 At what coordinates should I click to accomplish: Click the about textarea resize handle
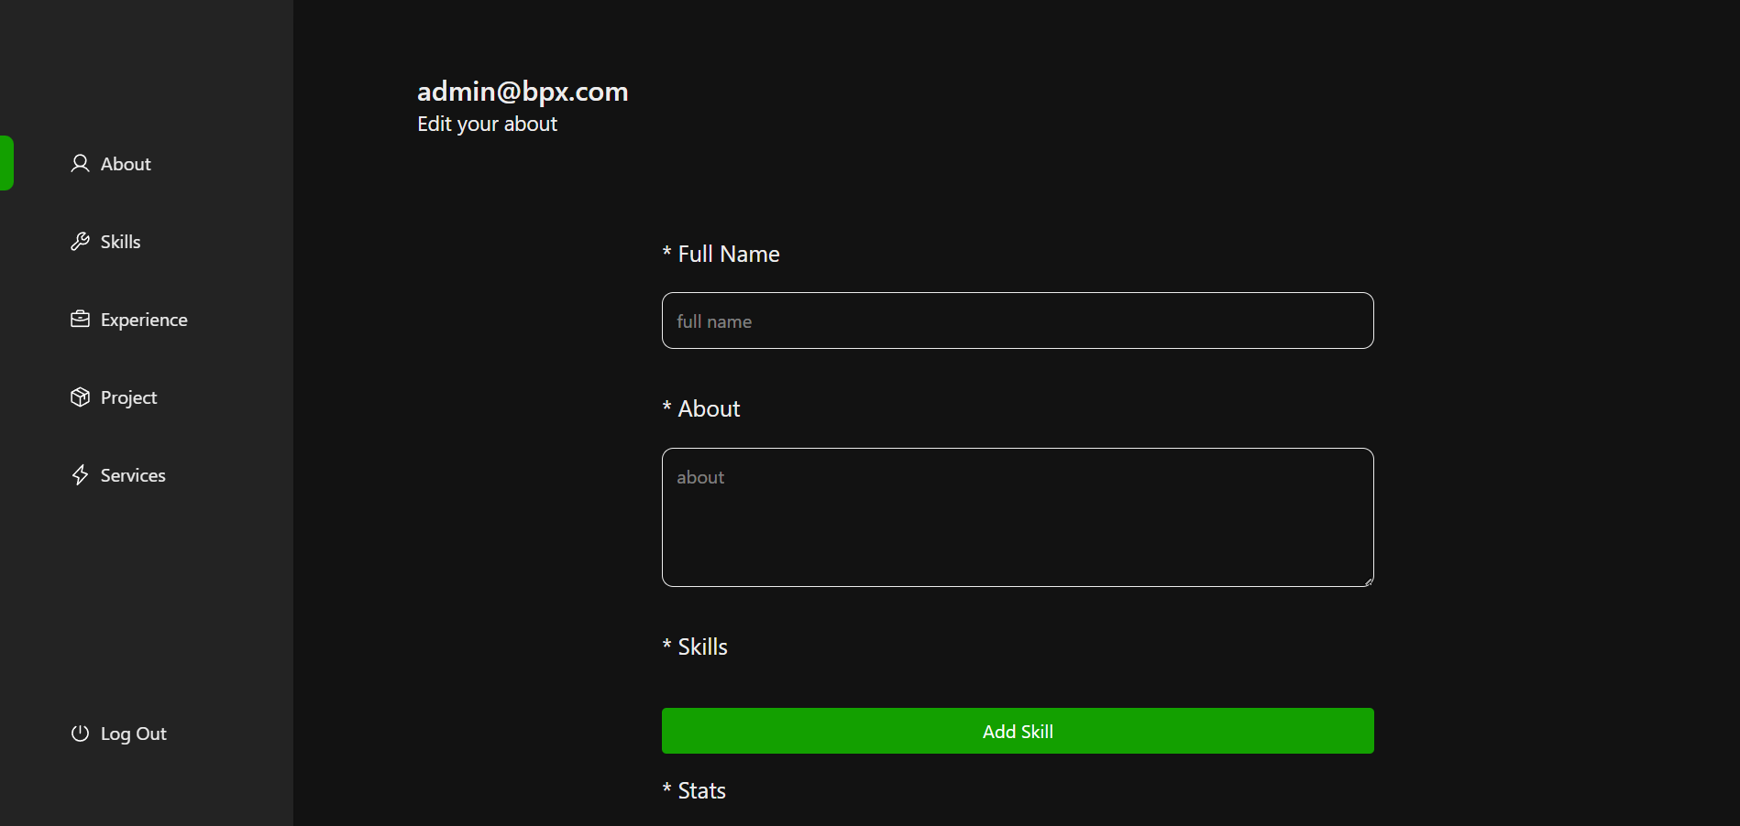click(x=1368, y=581)
